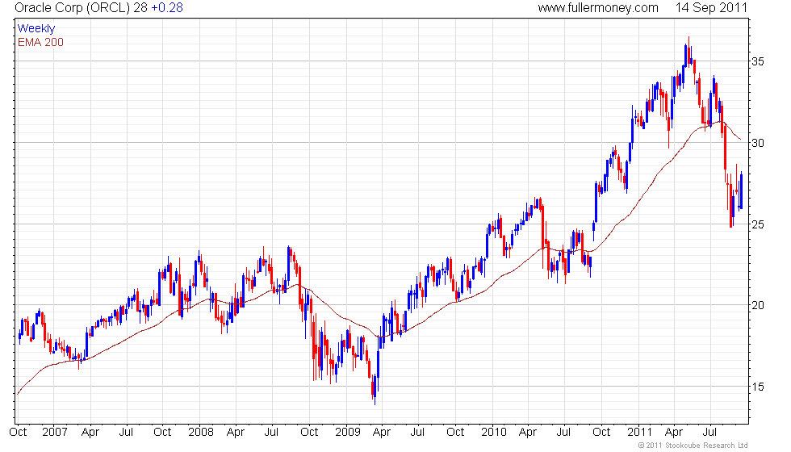Click the 'Apr' label right after 2009
Viewport: 791px width, 452px height.
(x=382, y=433)
